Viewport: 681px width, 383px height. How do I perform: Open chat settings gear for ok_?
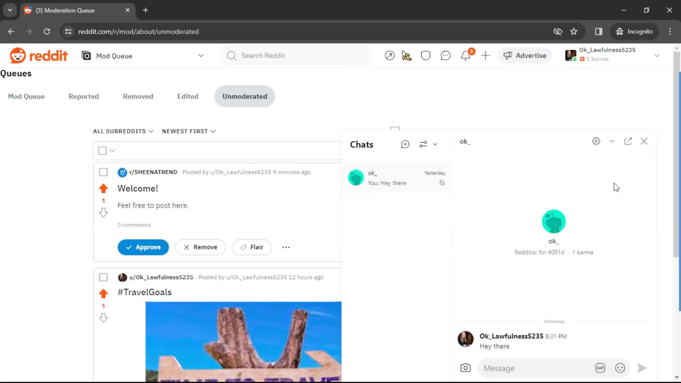point(596,141)
